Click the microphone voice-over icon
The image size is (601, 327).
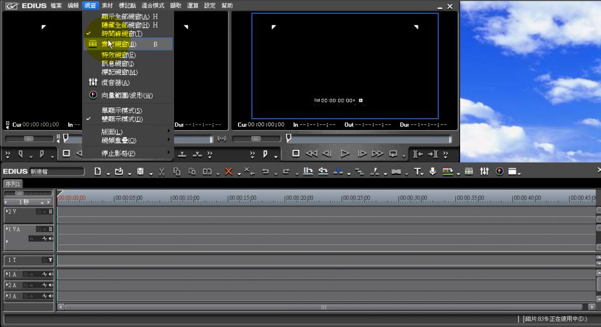(433, 171)
